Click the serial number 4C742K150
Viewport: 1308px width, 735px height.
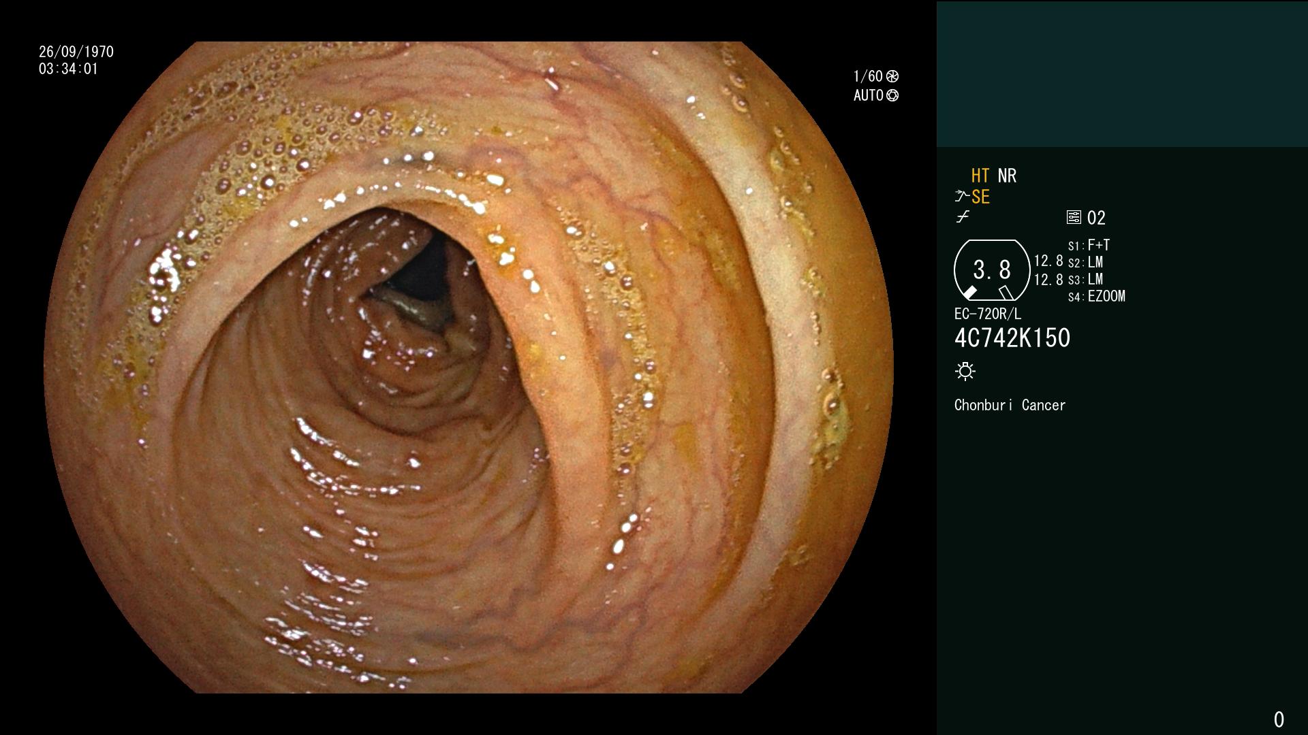[x=1012, y=338]
